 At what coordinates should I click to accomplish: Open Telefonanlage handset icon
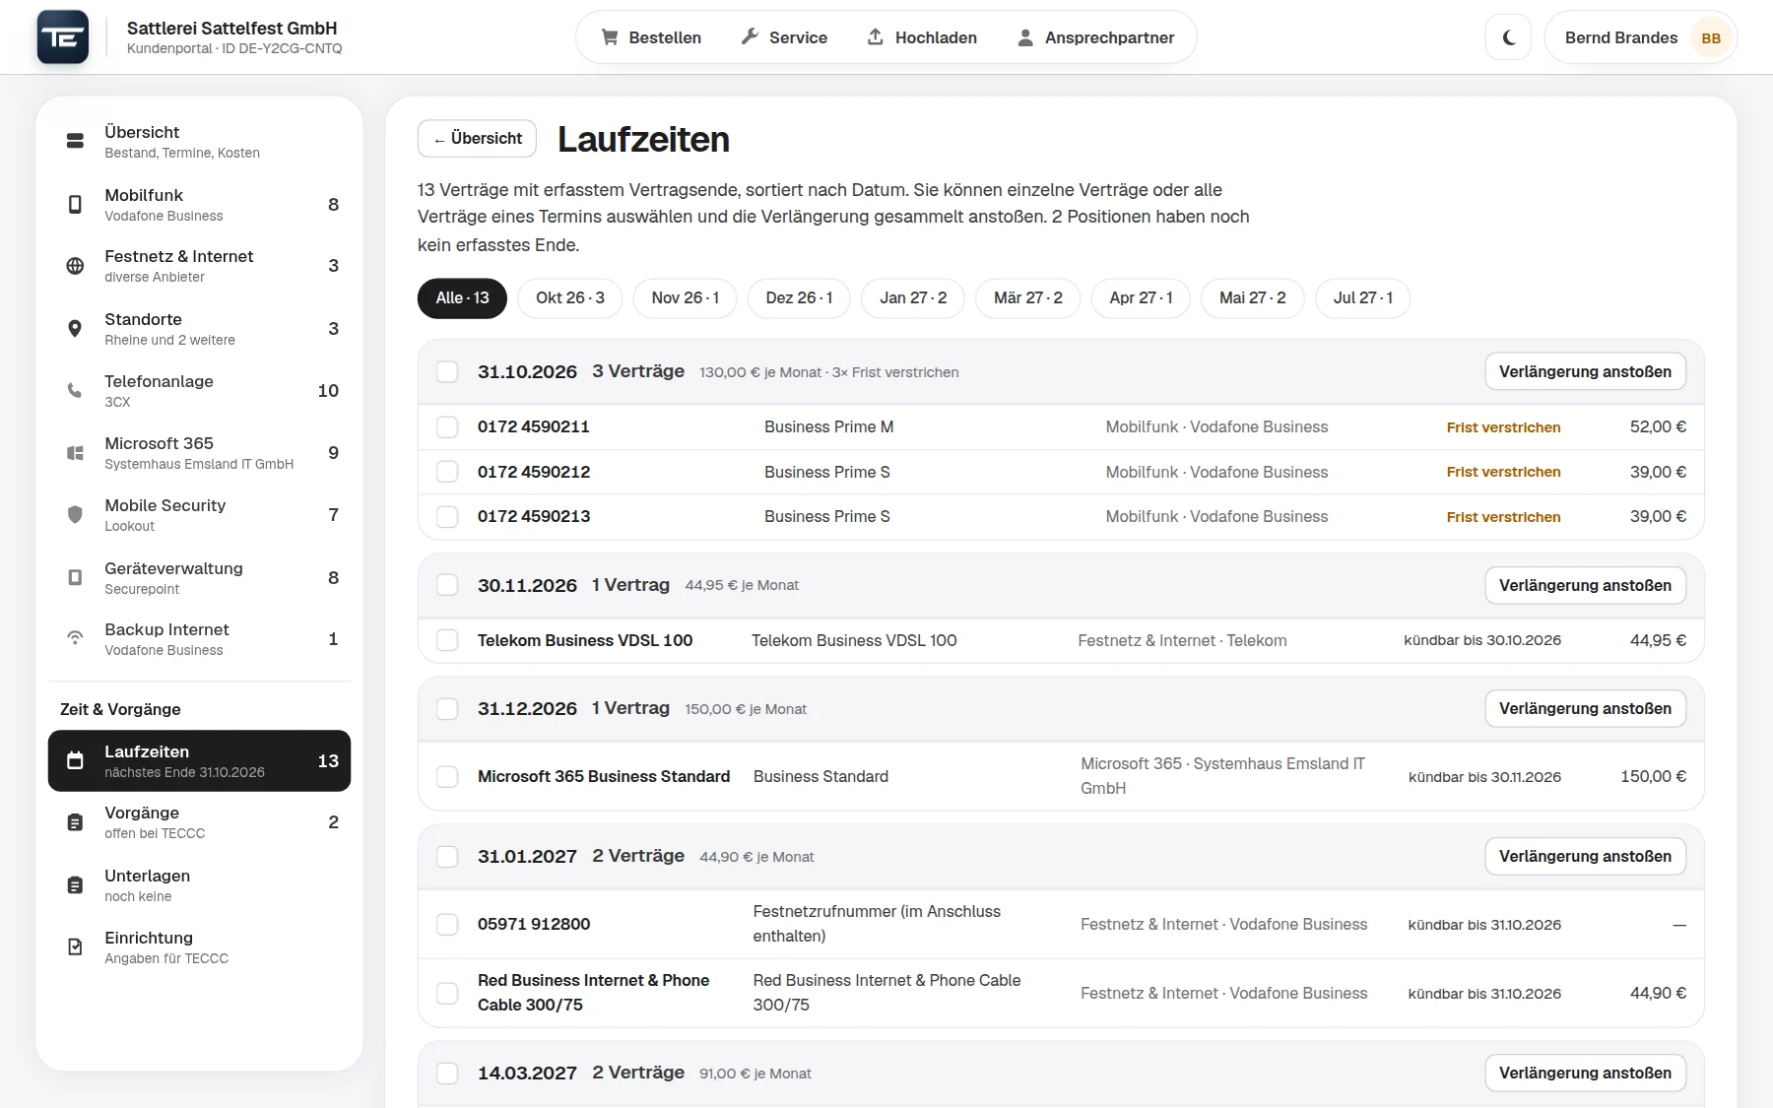tap(75, 391)
